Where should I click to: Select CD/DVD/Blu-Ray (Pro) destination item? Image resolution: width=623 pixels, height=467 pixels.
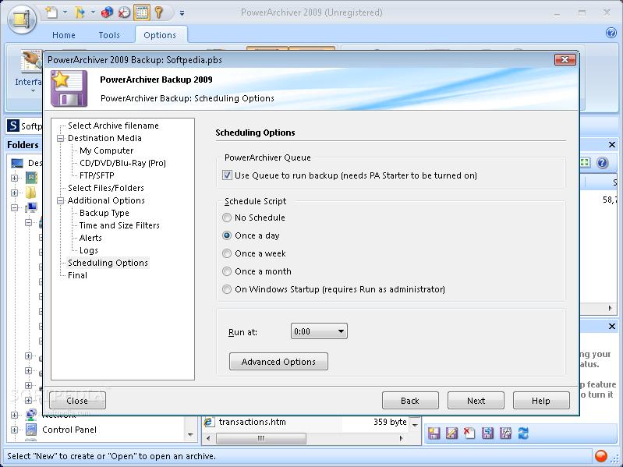point(122,163)
